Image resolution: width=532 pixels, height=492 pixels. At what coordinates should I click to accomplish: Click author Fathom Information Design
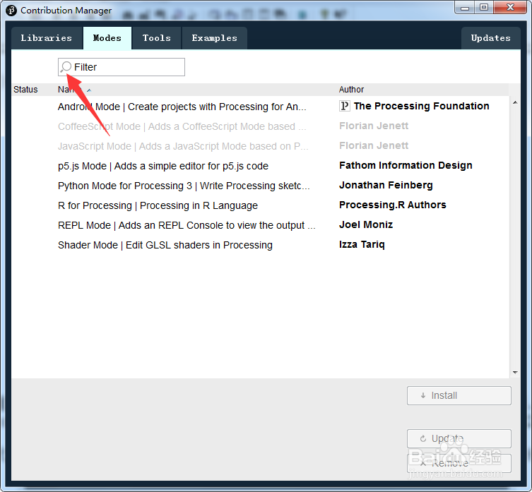[406, 165]
